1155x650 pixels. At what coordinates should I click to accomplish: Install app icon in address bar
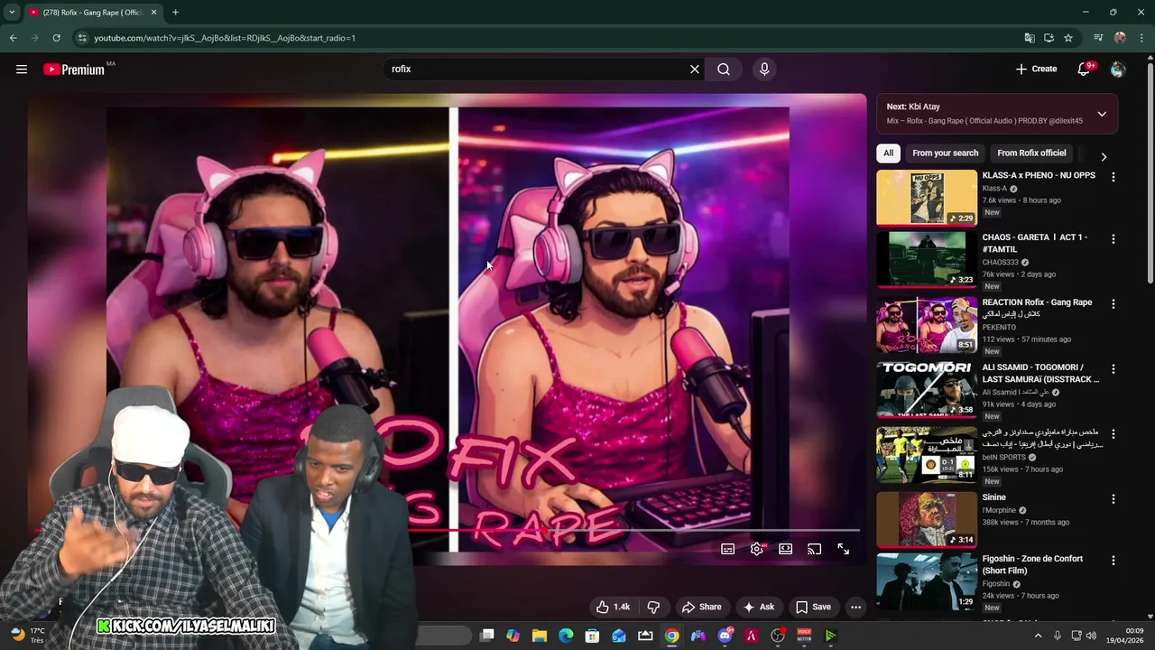point(1049,38)
